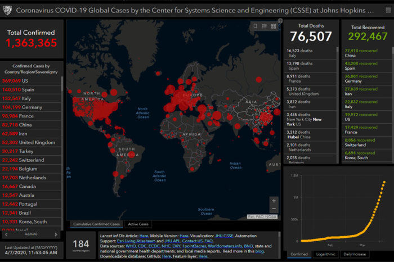
Task: Switch to Cumulative Confirmed Cases tab
Action: pyautogui.click(x=96, y=224)
